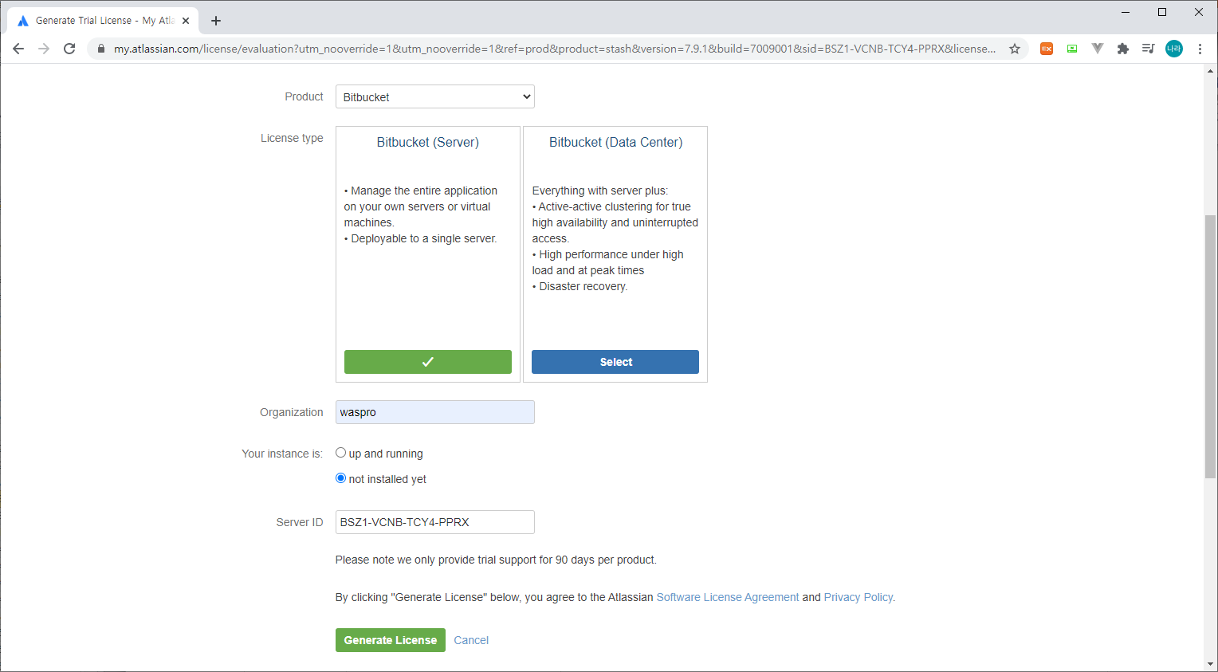Maximize the Chrome window
The width and height of the screenshot is (1218, 672).
(1162, 12)
